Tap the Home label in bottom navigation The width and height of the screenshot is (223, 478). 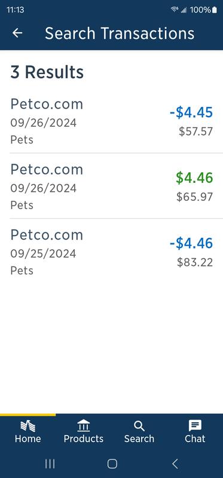28,439
